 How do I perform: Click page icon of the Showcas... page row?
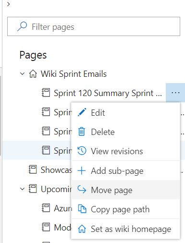33,170
